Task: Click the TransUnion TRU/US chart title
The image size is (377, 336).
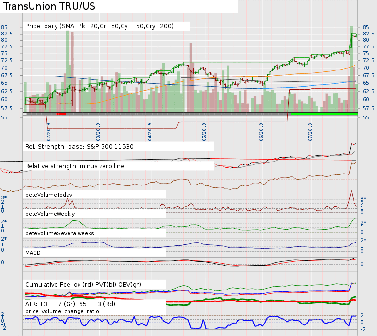Action: tap(49, 6)
